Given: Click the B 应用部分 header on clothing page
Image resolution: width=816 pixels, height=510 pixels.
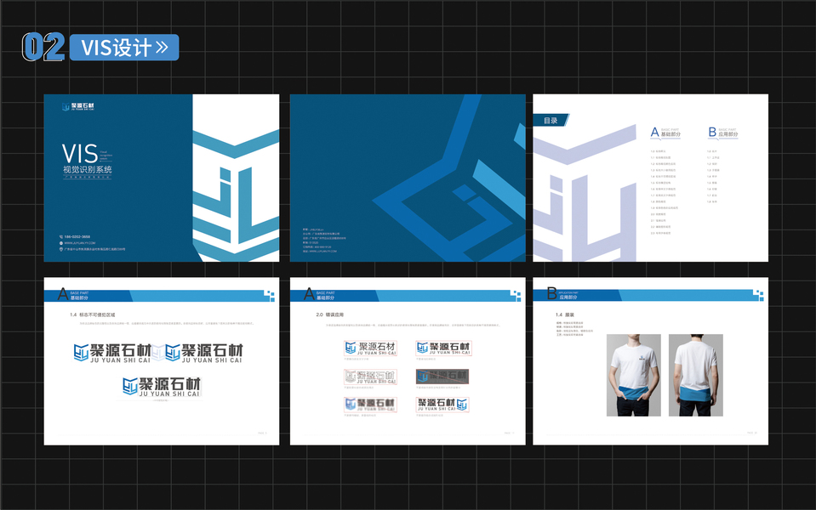Looking at the screenshot, I should click(x=562, y=294).
